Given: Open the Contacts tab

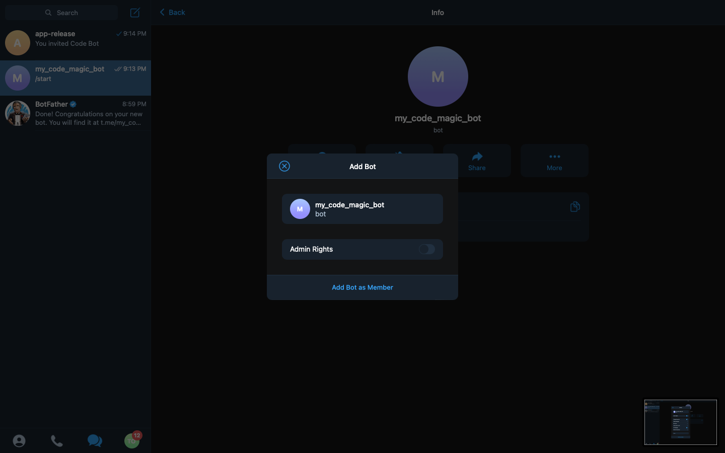Looking at the screenshot, I should (x=19, y=441).
